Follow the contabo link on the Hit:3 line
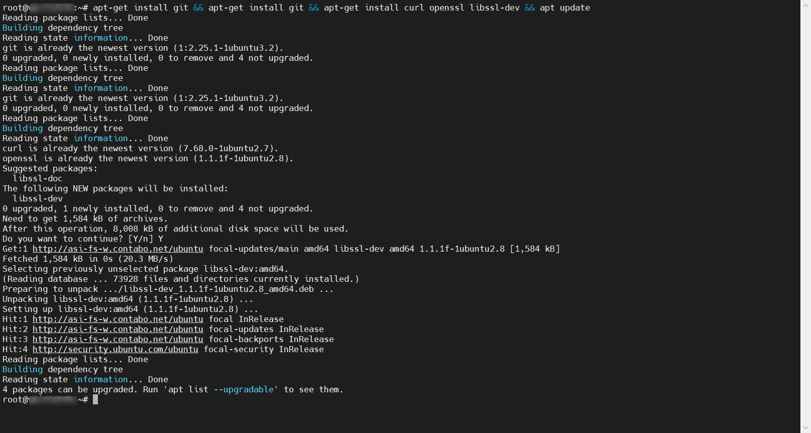 (118, 340)
